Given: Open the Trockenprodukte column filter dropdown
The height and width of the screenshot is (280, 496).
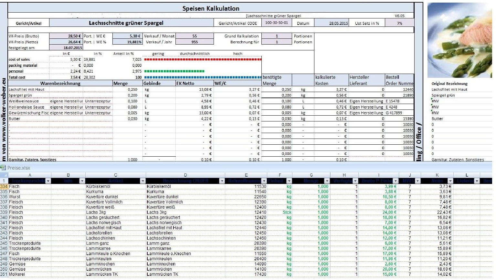Looking at the screenshot, I should 48,181.
